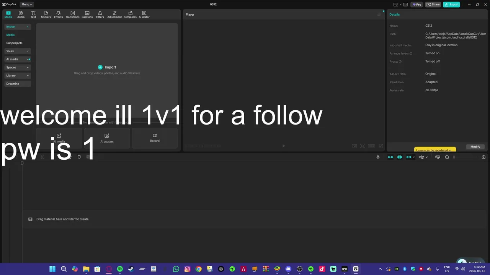Open the Adjustment tab

pyautogui.click(x=114, y=15)
